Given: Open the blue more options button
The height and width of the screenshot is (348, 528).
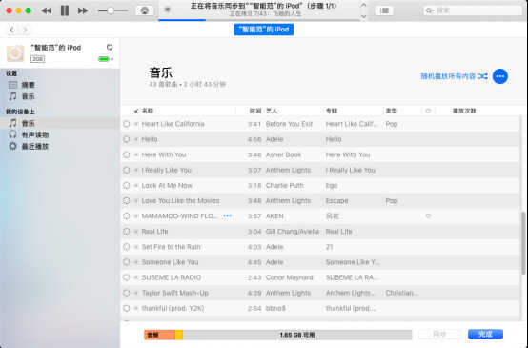Looking at the screenshot, I should 500,76.
